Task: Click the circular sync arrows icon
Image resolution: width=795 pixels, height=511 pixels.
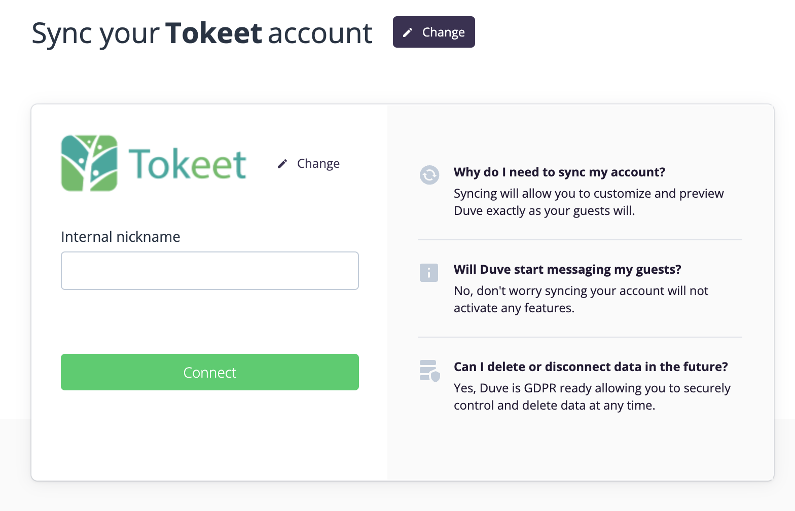Action: (429, 175)
